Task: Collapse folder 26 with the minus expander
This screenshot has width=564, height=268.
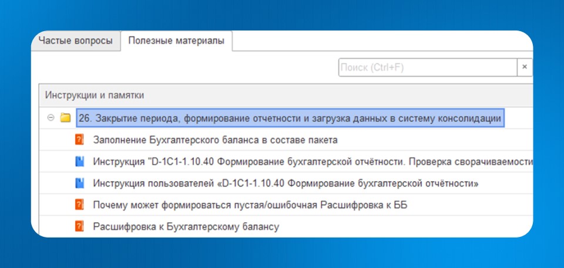Action: (x=51, y=118)
